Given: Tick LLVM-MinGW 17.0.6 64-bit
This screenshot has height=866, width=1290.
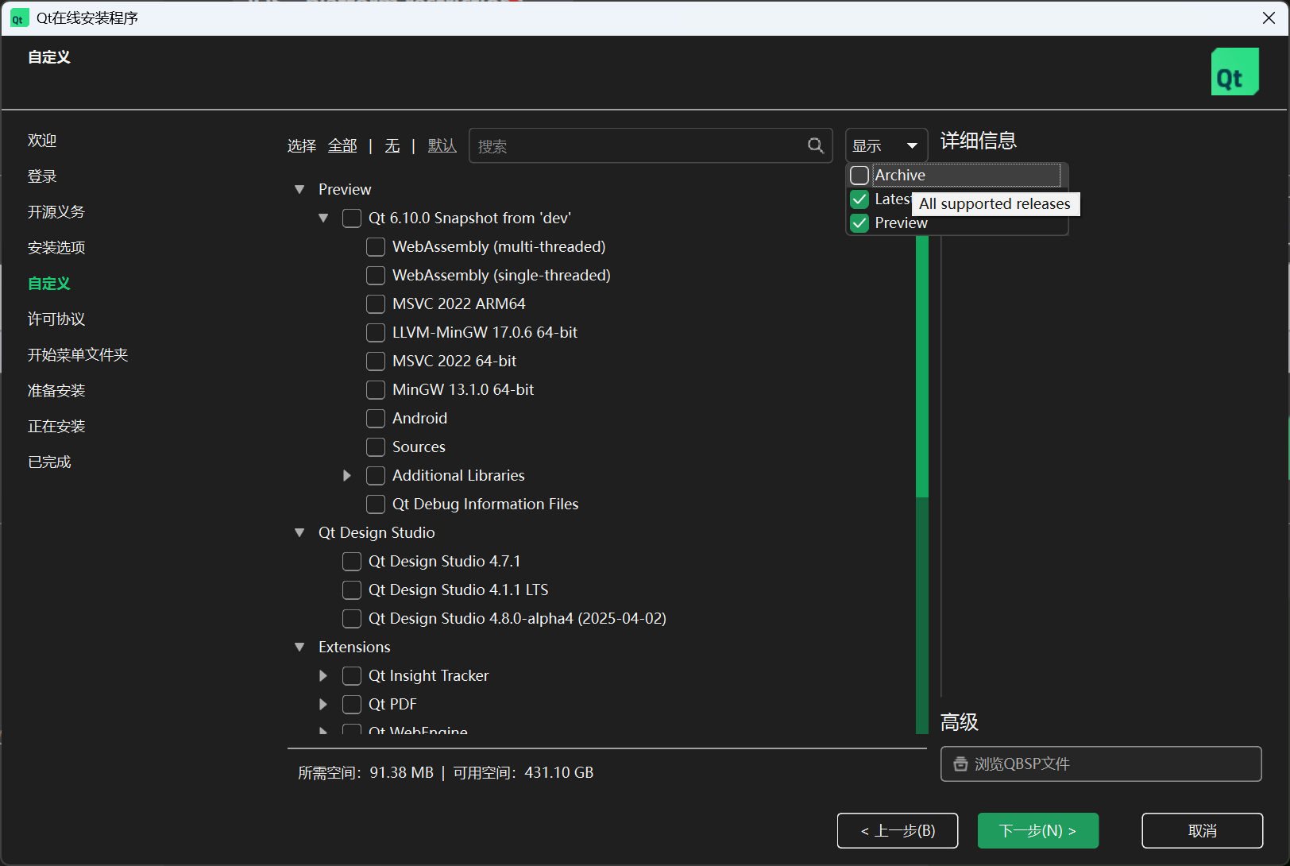Looking at the screenshot, I should [x=376, y=332].
